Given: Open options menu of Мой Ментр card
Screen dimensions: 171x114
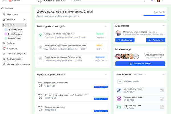Looking at the screenshot, I should (163, 26).
